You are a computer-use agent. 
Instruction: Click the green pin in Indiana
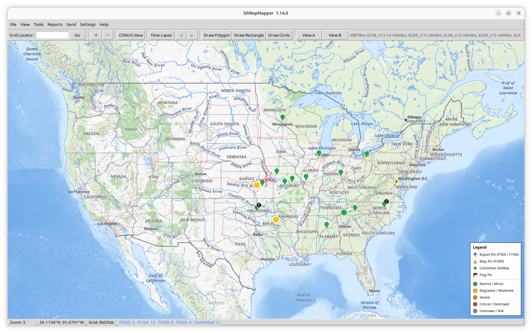click(x=341, y=172)
